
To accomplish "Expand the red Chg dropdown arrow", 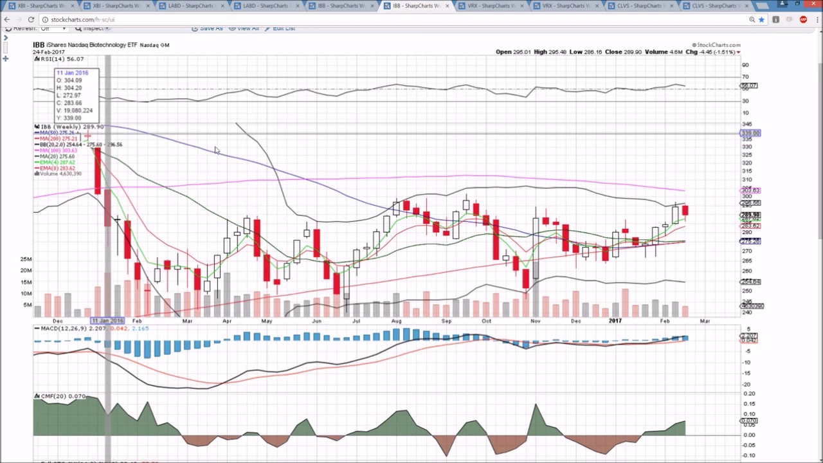I will (x=739, y=52).
